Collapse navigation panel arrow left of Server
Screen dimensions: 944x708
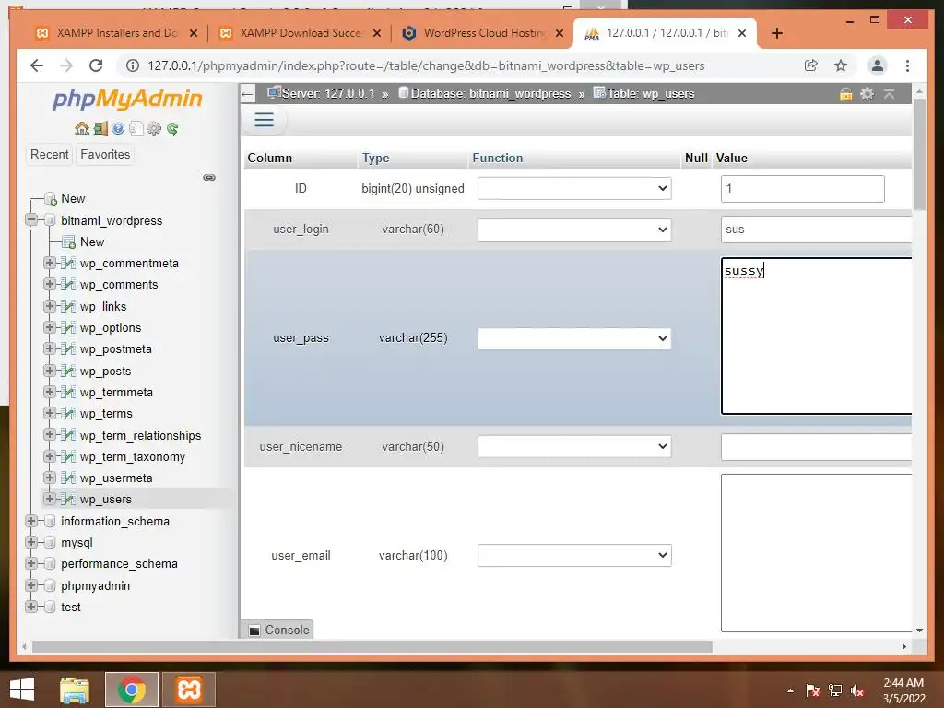247,94
